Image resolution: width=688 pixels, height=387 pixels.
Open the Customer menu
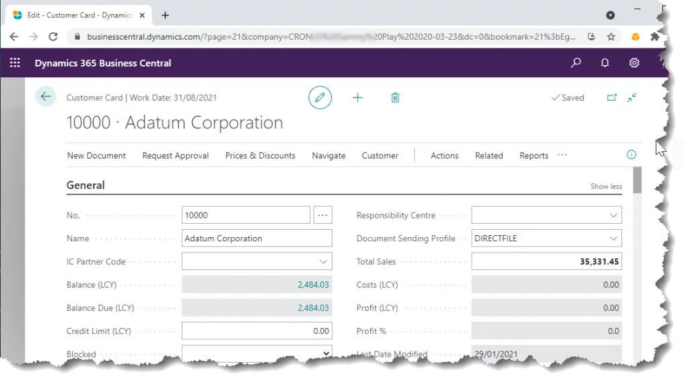[x=380, y=155]
